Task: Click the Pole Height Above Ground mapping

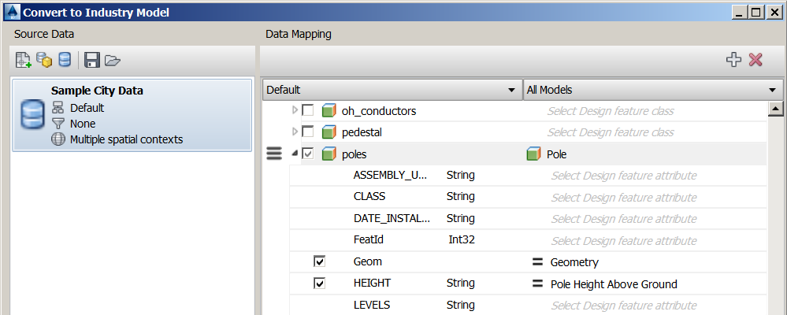Action: coord(613,283)
